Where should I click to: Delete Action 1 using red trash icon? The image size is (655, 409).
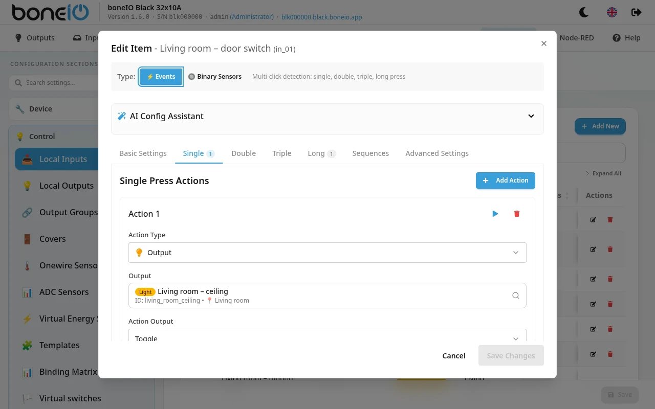click(516, 214)
